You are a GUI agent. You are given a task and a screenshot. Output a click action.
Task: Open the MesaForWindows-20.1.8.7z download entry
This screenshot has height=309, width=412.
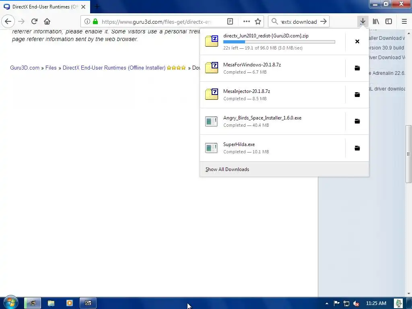click(272, 68)
